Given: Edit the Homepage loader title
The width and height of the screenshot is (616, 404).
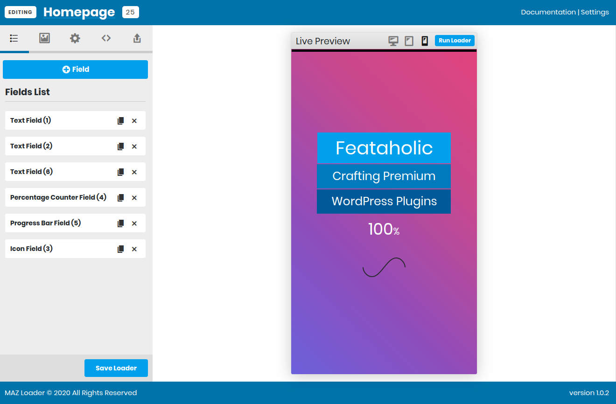Looking at the screenshot, I should tap(79, 12).
